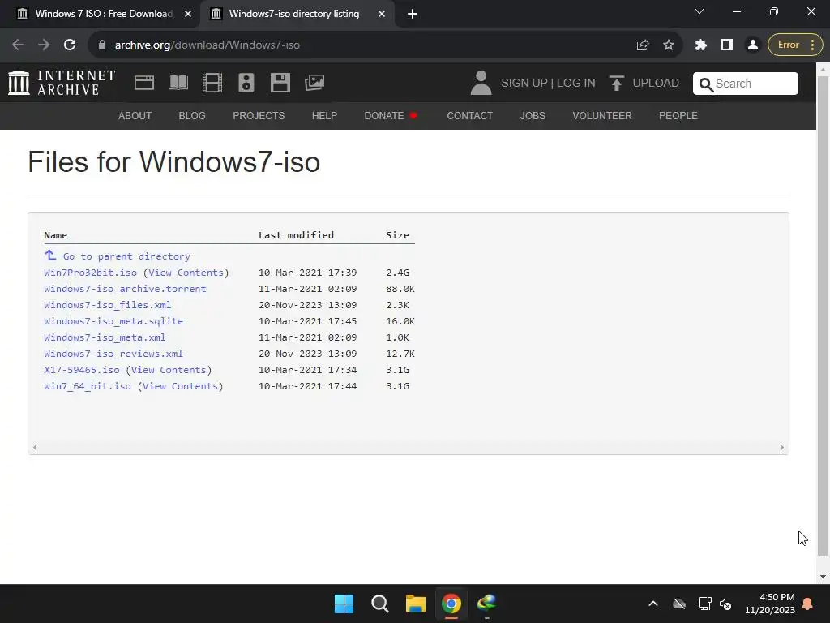This screenshot has height=623, width=830.
Task: Toggle the Chrome side panel
Action: coord(727,45)
